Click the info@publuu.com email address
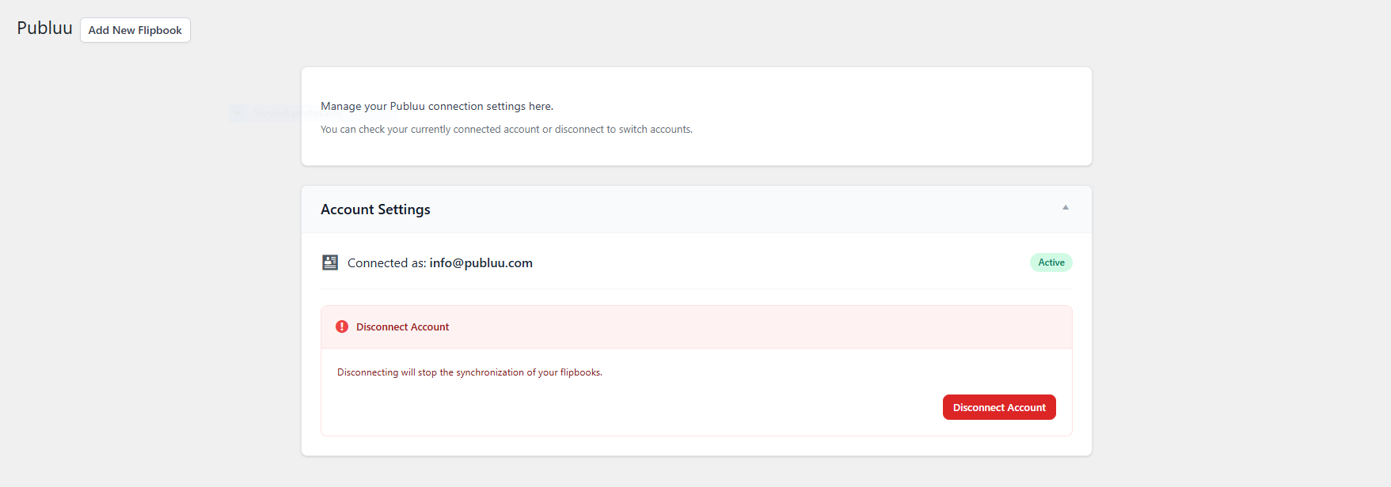Screen dimensions: 1391x487 tap(481, 263)
